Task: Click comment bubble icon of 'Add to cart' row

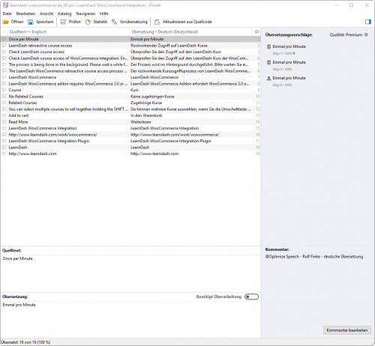Action: [4, 115]
